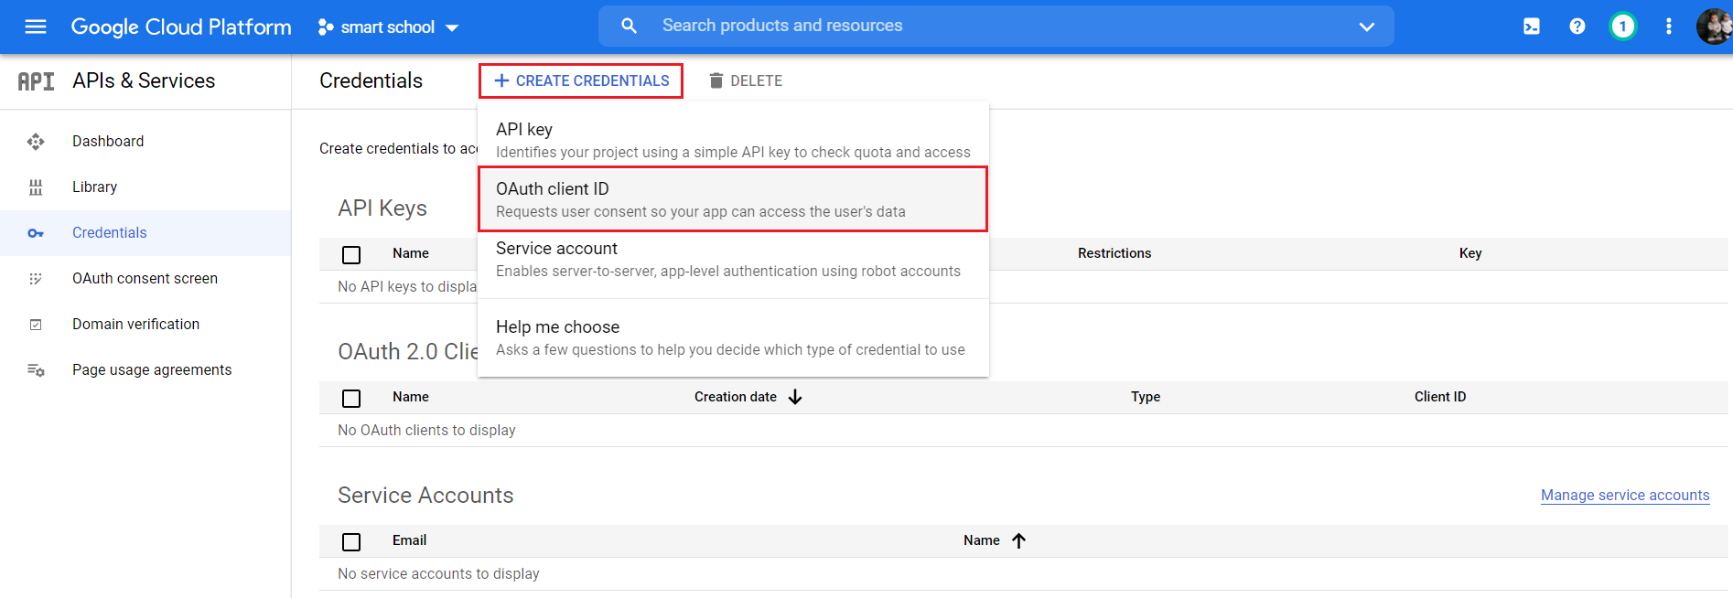1733x598 pixels.
Task: Expand the search bar dropdown chevron
Action: tap(1366, 27)
